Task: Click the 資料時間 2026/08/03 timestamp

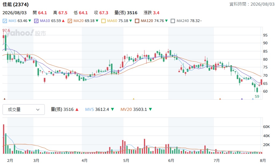Action: [252, 4]
